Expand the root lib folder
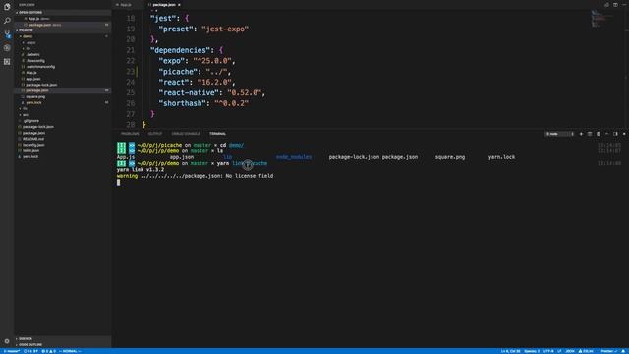Screen dimensions: 629x354 tap(25, 109)
